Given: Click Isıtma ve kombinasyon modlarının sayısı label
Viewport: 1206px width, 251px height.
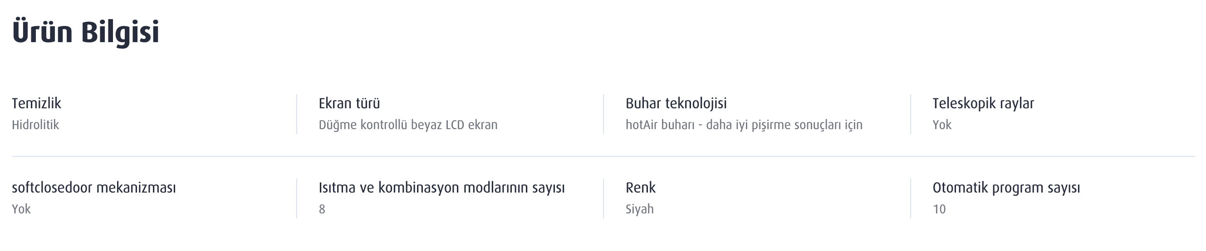Looking at the screenshot, I should 441,188.
